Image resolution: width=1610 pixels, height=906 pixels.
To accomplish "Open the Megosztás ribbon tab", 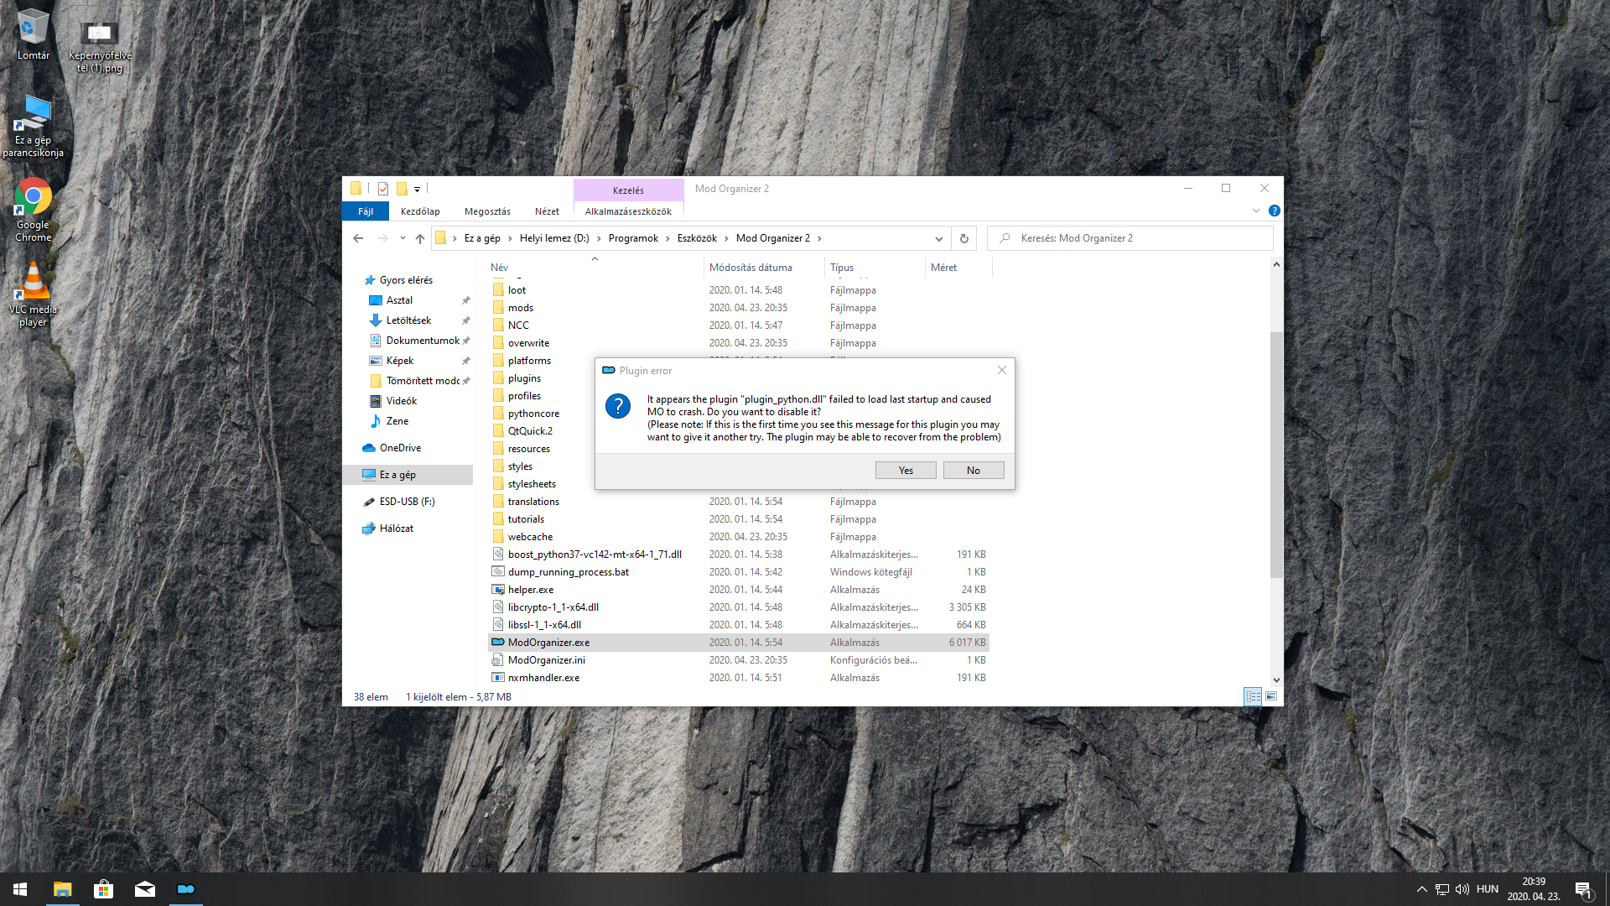I will (487, 211).
